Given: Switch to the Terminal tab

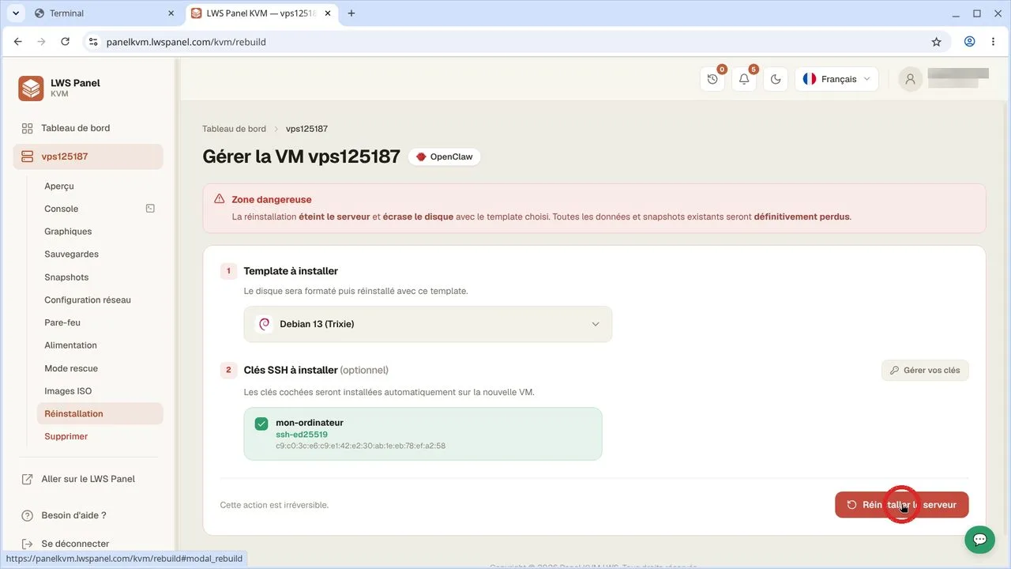Looking at the screenshot, I should point(103,13).
